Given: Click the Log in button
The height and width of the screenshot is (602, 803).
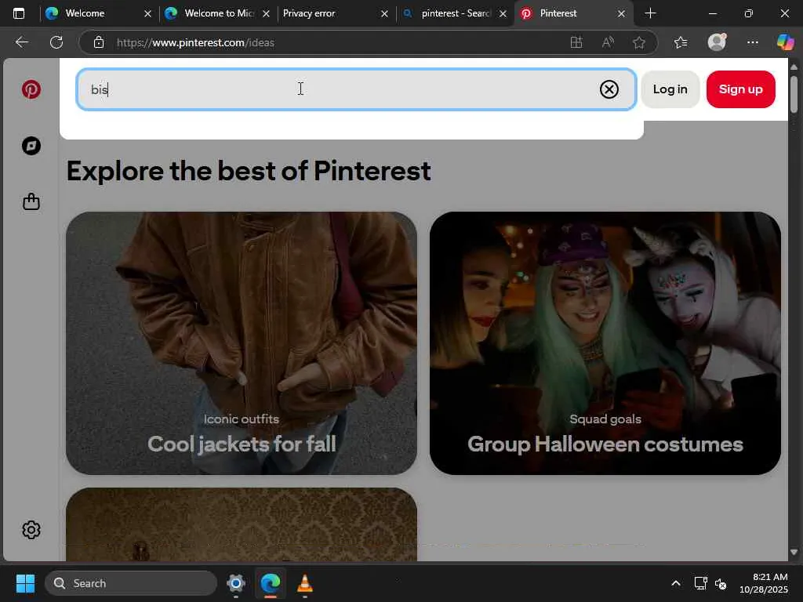Looking at the screenshot, I should [670, 89].
